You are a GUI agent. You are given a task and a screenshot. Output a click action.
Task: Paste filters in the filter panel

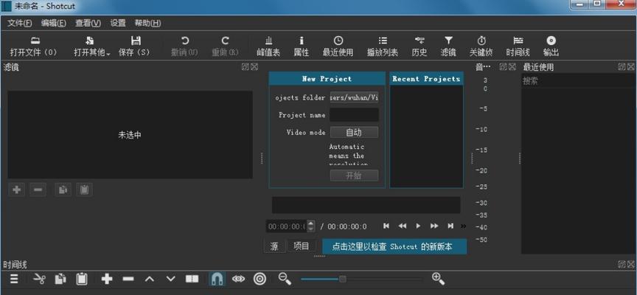(x=84, y=190)
